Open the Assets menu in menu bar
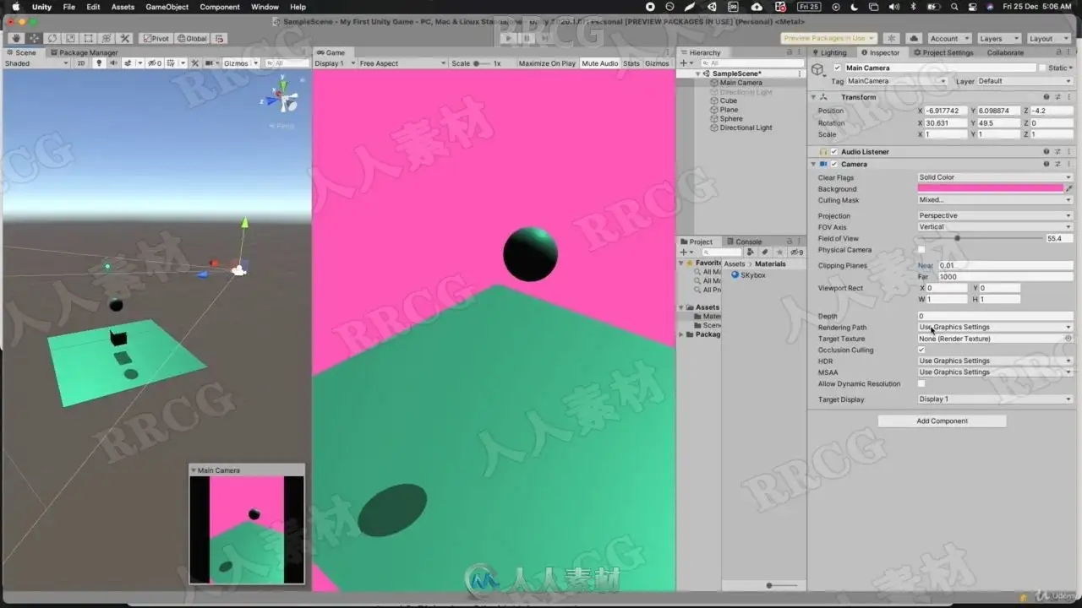This screenshot has width=1082, height=608. pyautogui.click(x=123, y=7)
